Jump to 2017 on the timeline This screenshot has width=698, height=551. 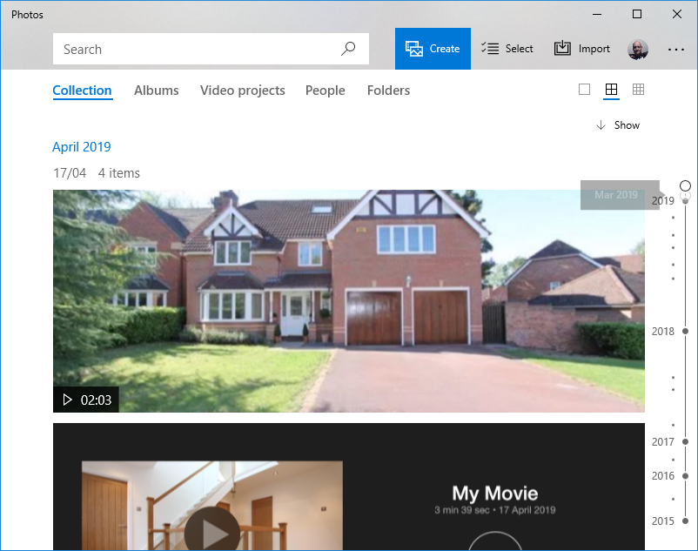[670, 442]
